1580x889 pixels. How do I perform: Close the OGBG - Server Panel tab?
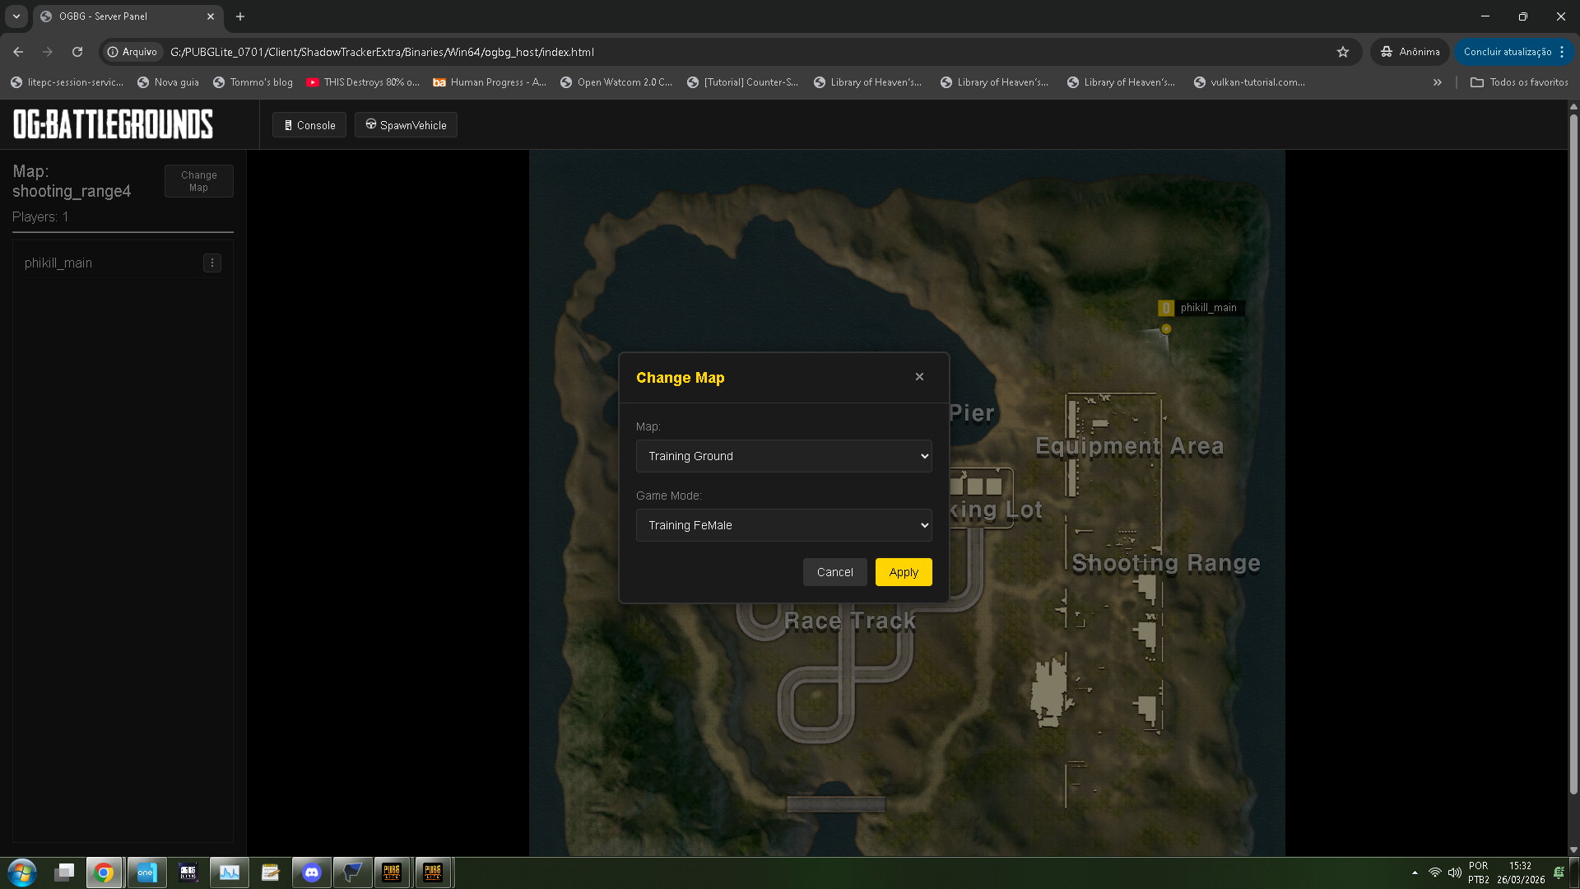(211, 16)
